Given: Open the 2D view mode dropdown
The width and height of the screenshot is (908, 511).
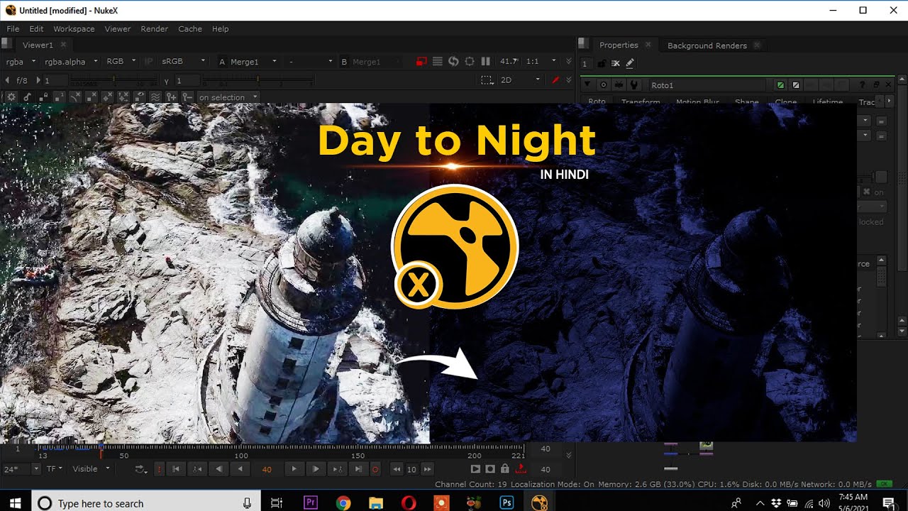Looking at the screenshot, I should [520, 80].
